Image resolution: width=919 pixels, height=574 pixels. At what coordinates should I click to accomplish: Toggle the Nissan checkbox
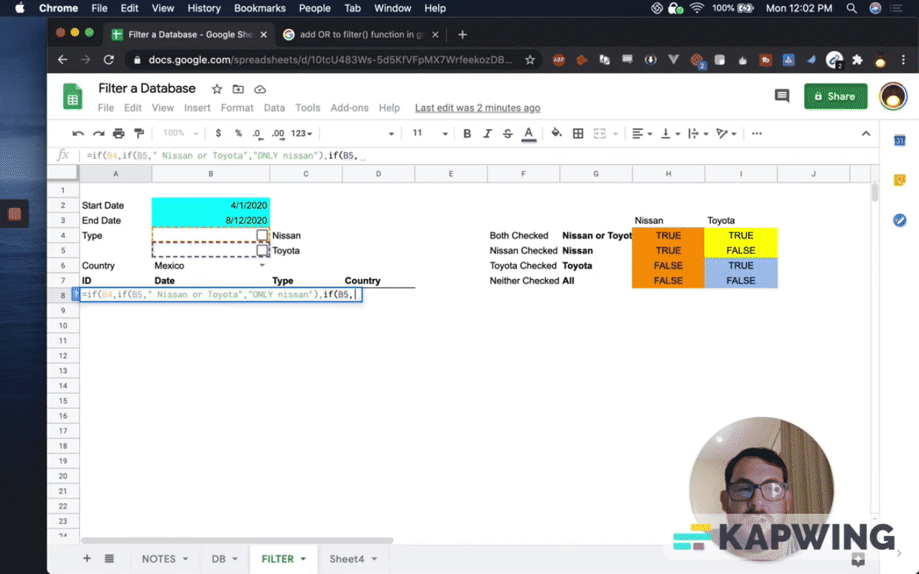click(262, 235)
